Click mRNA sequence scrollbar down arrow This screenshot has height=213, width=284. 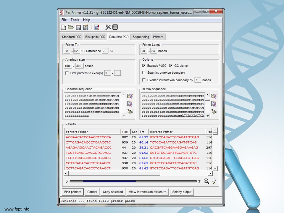point(208,116)
